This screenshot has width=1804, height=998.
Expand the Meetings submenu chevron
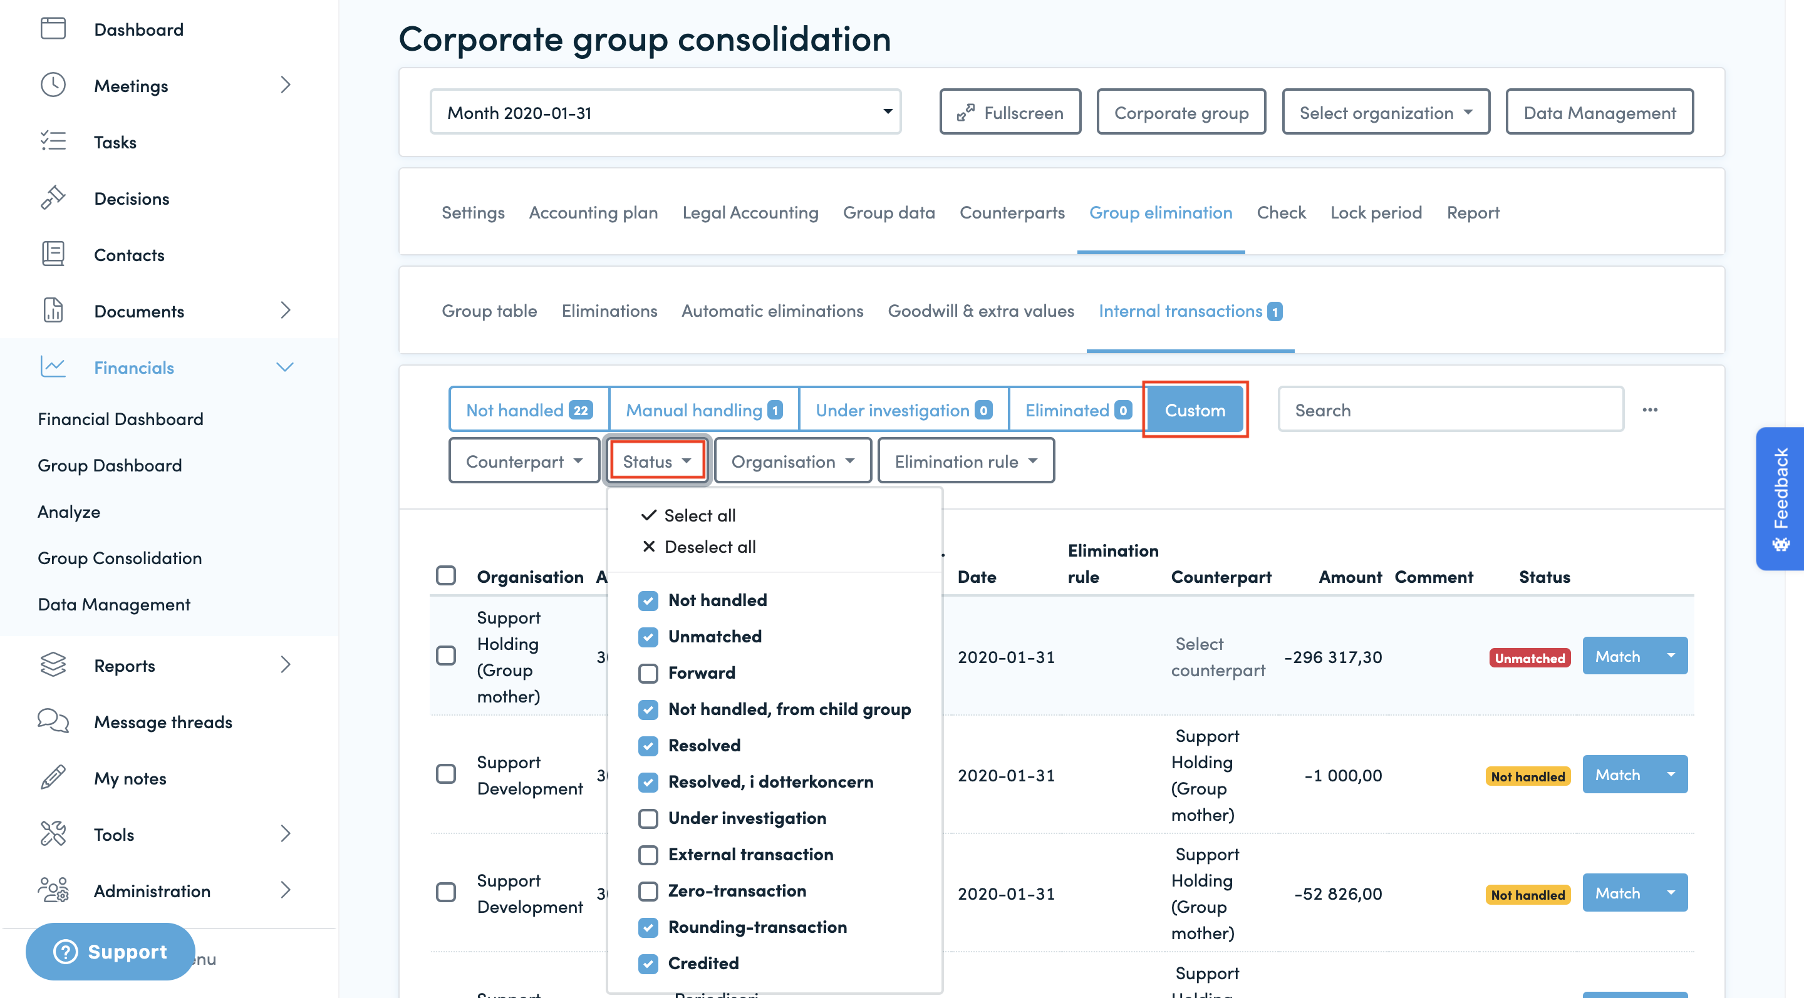[x=285, y=85]
